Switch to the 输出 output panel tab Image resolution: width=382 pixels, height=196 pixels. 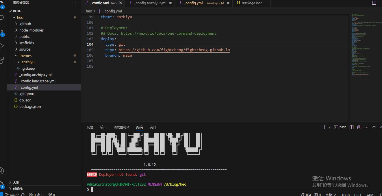click(103, 127)
